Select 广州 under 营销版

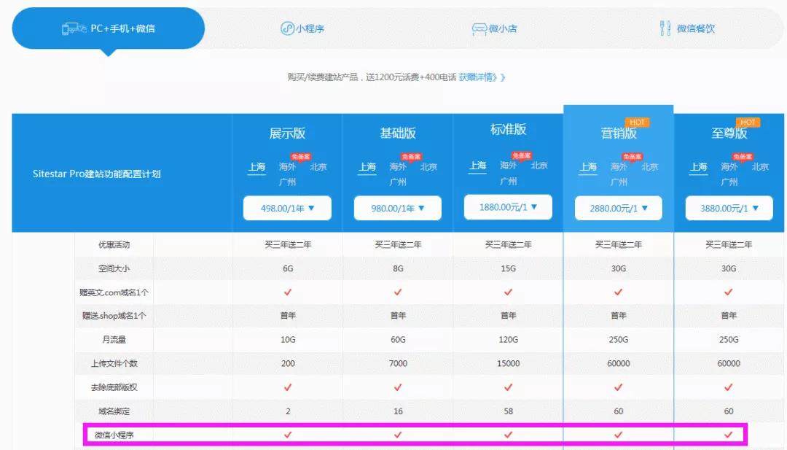tap(619, 182)
